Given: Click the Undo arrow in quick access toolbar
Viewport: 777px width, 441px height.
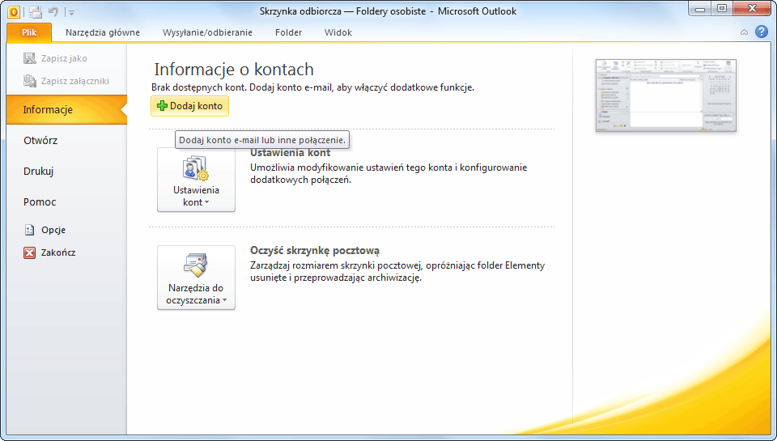Looking at the screenshot, I should pyautogui.click(x=53, y=11).
